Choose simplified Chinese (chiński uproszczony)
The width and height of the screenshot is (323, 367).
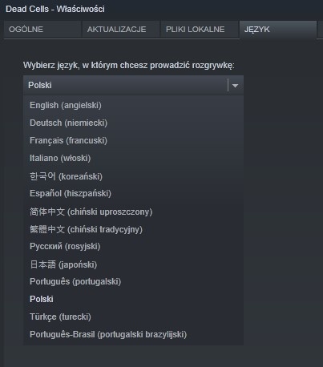coord(133,212)
